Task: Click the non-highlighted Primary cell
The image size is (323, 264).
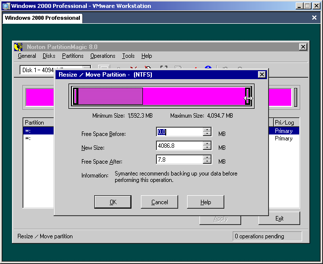Action: point(284,138)
